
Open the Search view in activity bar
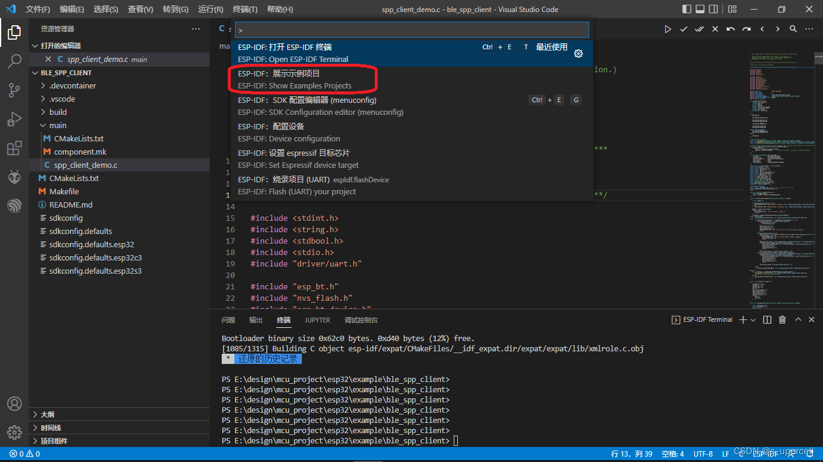click(x=14, y=61)
